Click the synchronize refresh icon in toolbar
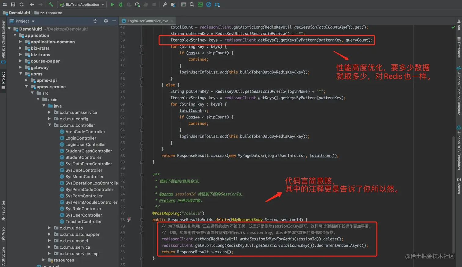Viewport: 462px width, 267px height. pyautogui.click(x=21, y=5)
